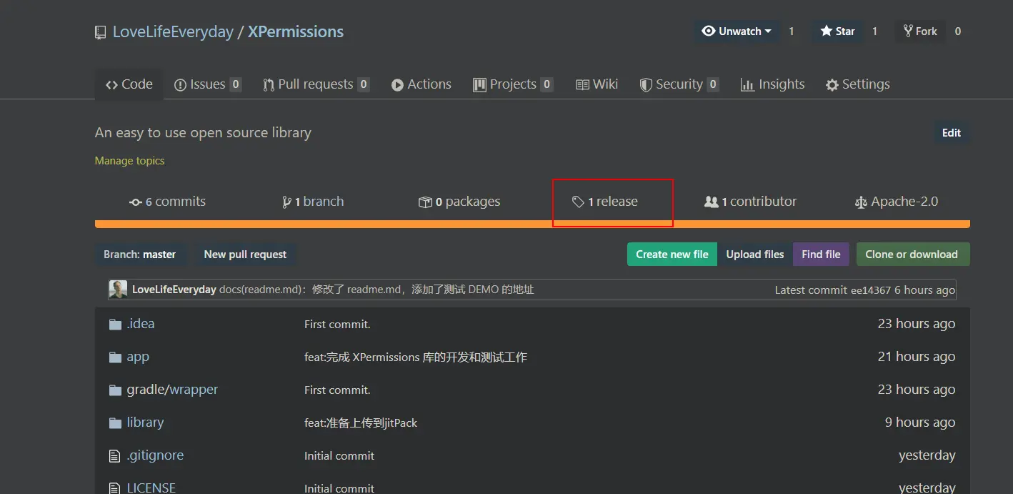
Task: Open the LoveLifeEveryday commit author link
Action: [x=174, y=290]
